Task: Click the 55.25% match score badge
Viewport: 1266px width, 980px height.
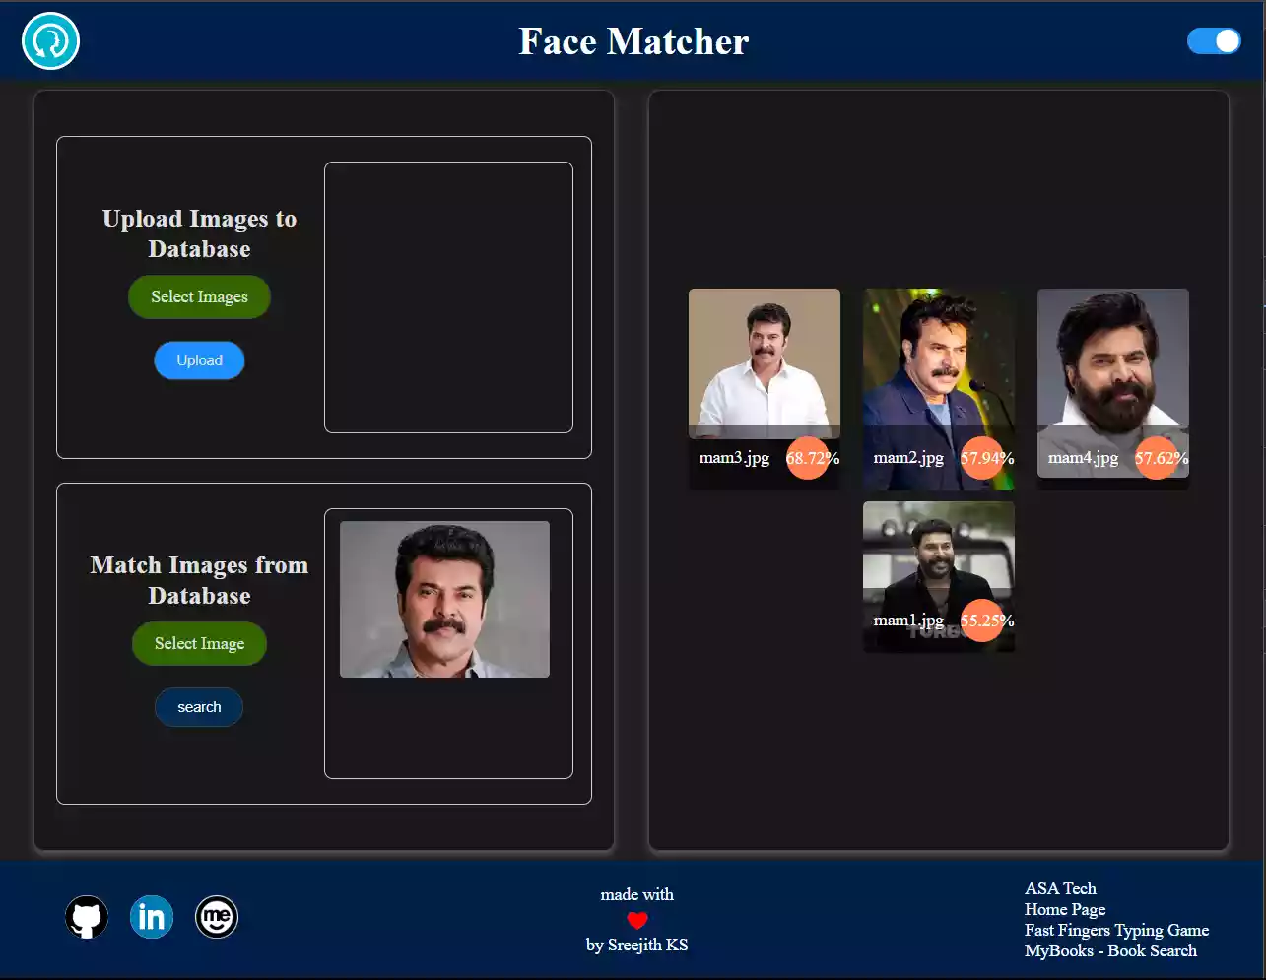Action: [x=983, y=621]
